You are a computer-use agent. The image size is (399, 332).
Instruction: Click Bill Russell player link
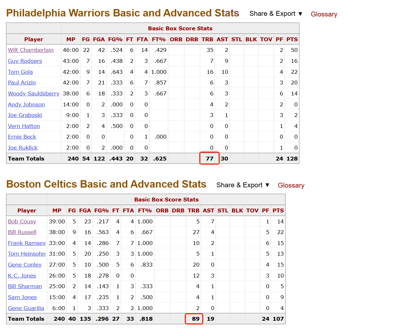22,232
